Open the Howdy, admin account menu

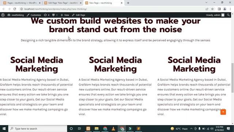(215, 15)
